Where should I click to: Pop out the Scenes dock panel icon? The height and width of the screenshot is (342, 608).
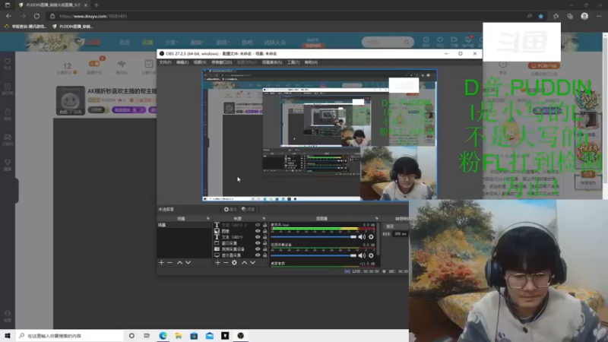coord(207,219)
